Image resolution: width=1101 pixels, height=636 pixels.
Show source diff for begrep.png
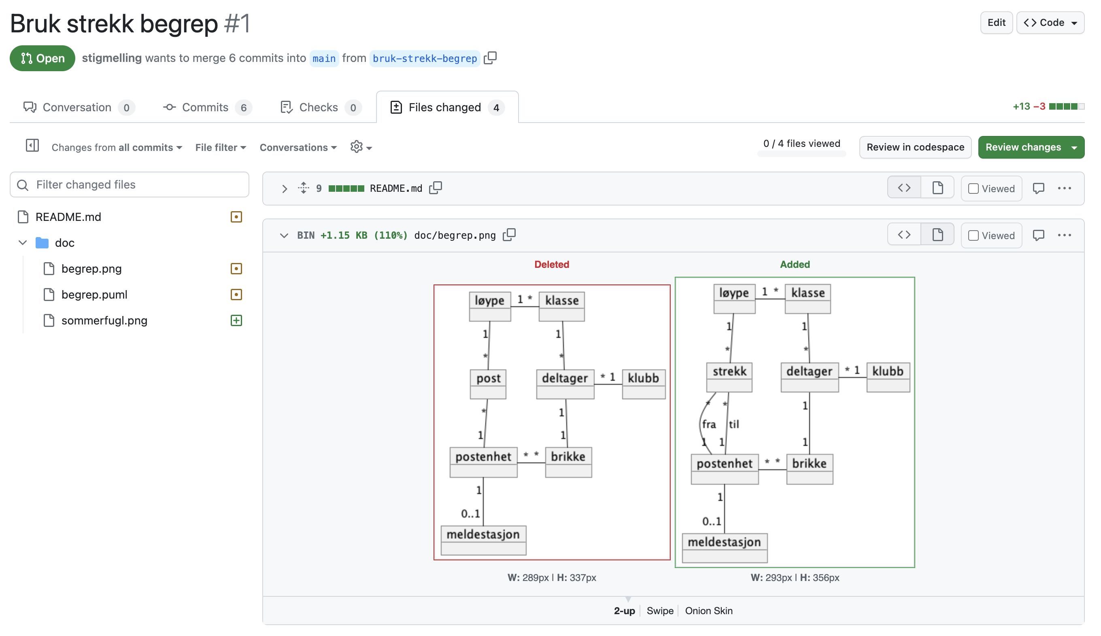904,235
